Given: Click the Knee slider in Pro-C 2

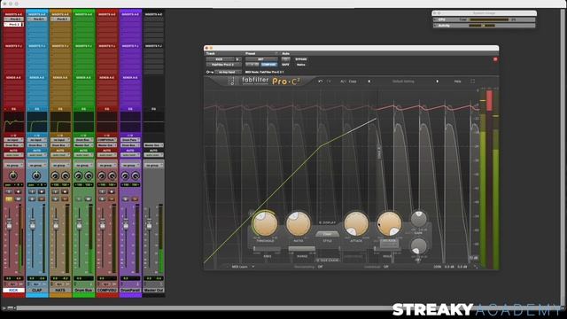Looking at the screenshot, I should [x=267, y=249].
